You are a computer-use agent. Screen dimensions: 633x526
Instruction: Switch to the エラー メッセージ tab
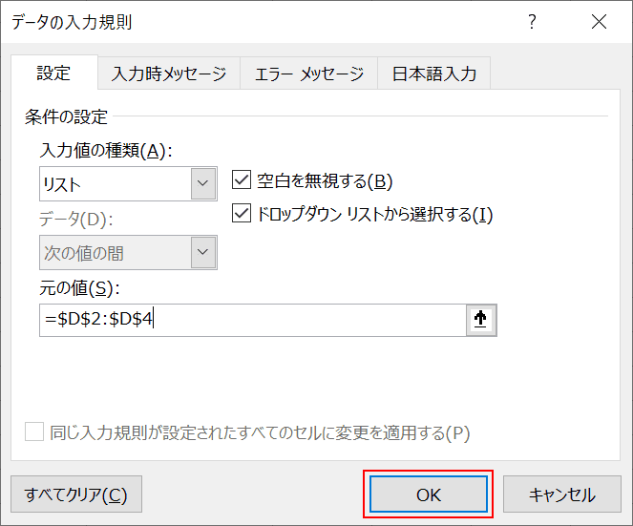pos(308,74)
